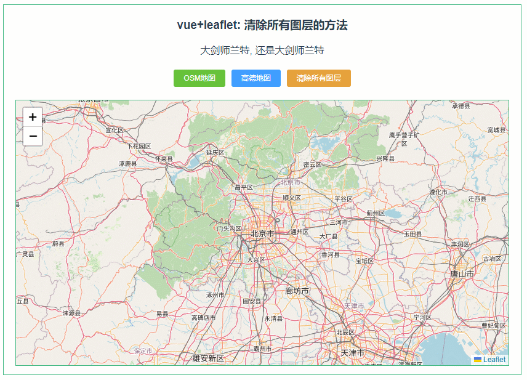
Task: Click 大兴区 label on the map
Action: (256, 260)
